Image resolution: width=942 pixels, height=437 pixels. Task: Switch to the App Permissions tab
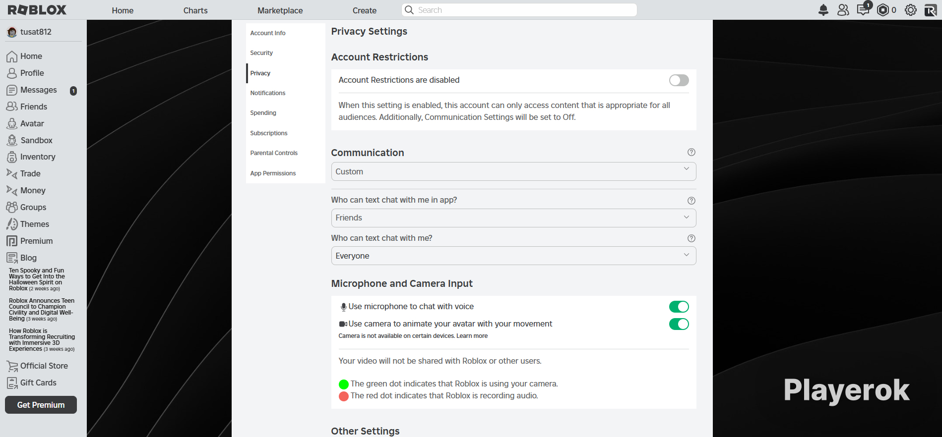coord(286,173)
